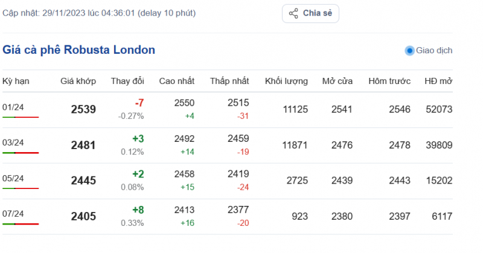Click the Cao nhất column header
The image size is (483, 253).
[x=176, y=81]
